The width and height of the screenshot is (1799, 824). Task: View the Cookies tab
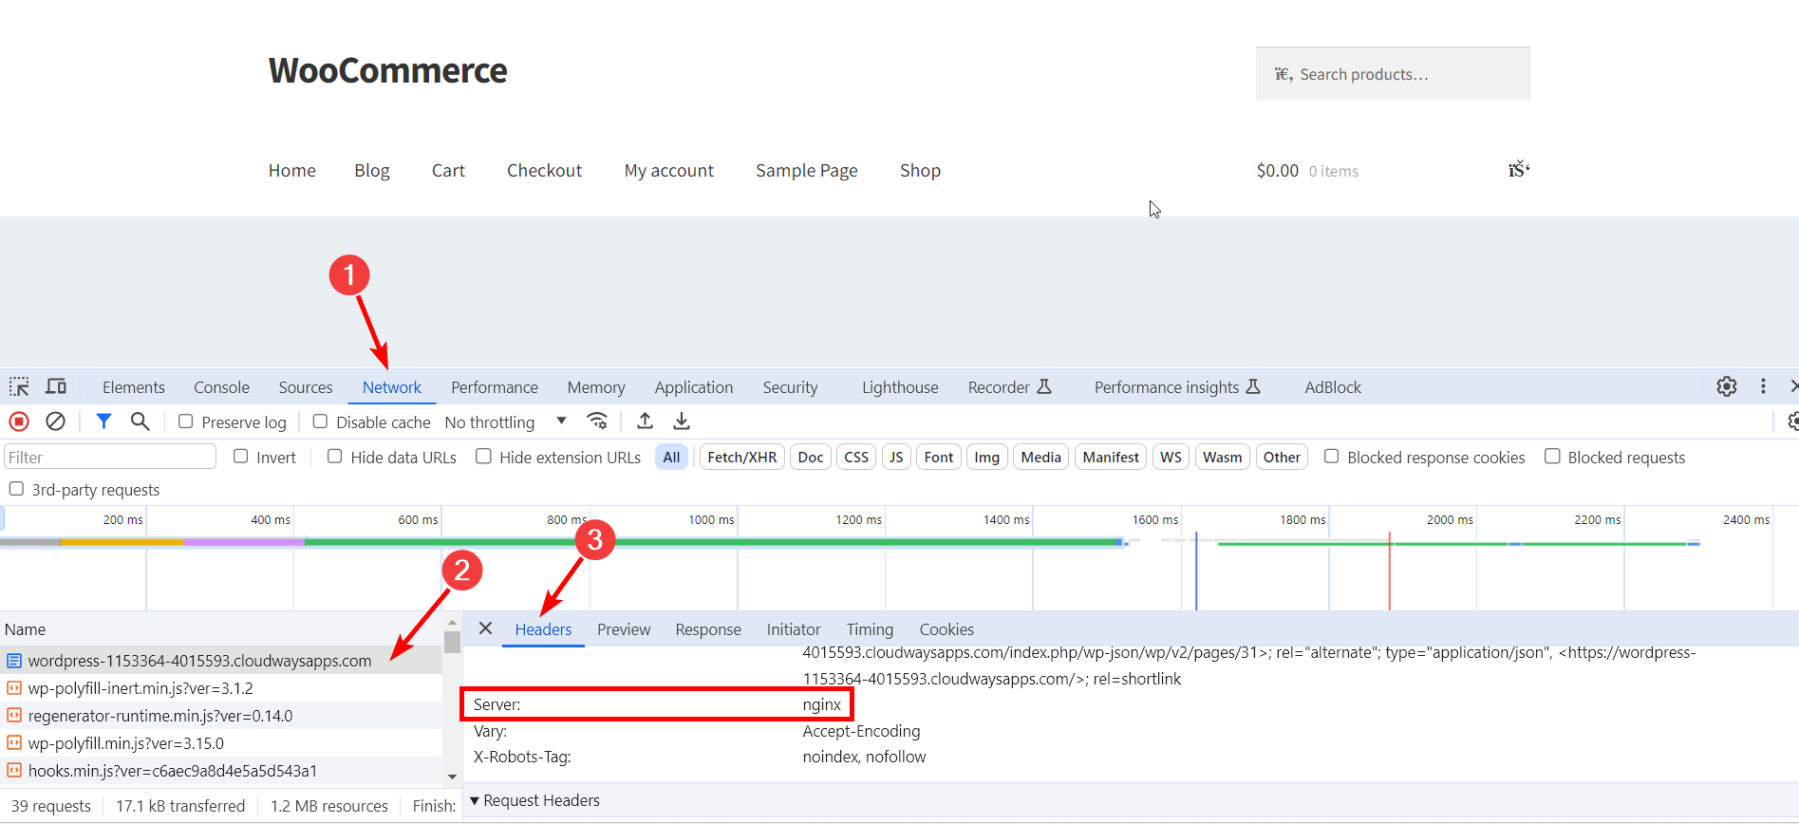pos(946,629)
